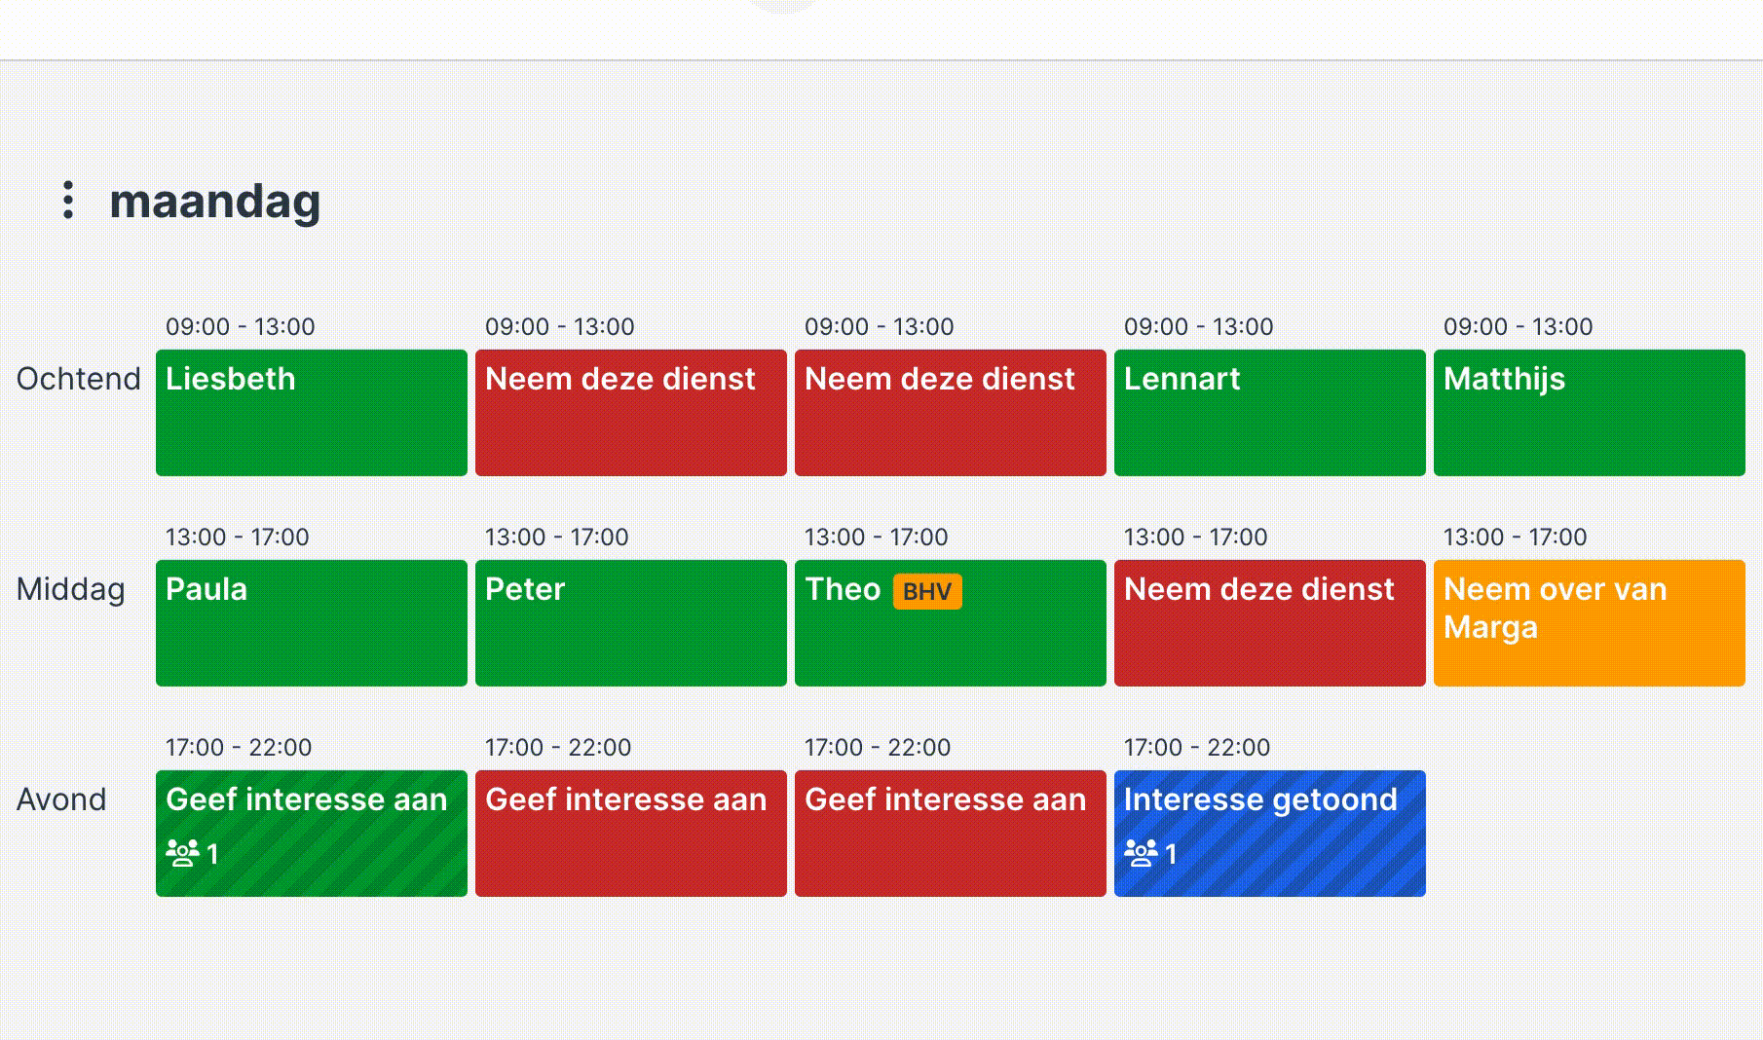The width and height of the screenshot is (1763, 1040).
Task: Click the orange BHV badge next to Theo
Action: click(926, 591)
